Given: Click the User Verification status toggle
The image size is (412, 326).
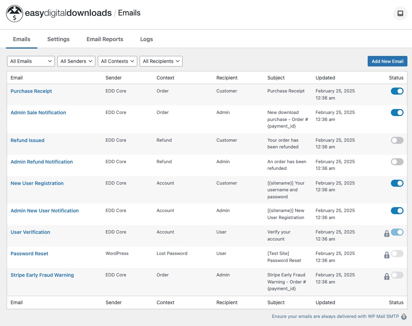Looking at the screenshot, I should (x=397, y=232).
